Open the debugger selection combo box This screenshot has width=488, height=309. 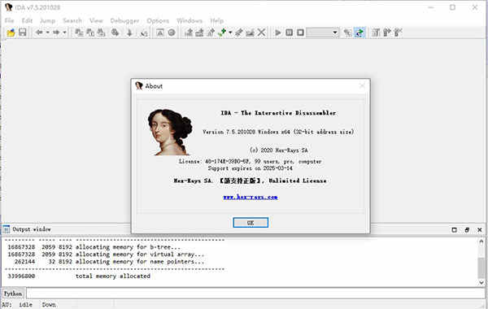click(x=322, y=33)
